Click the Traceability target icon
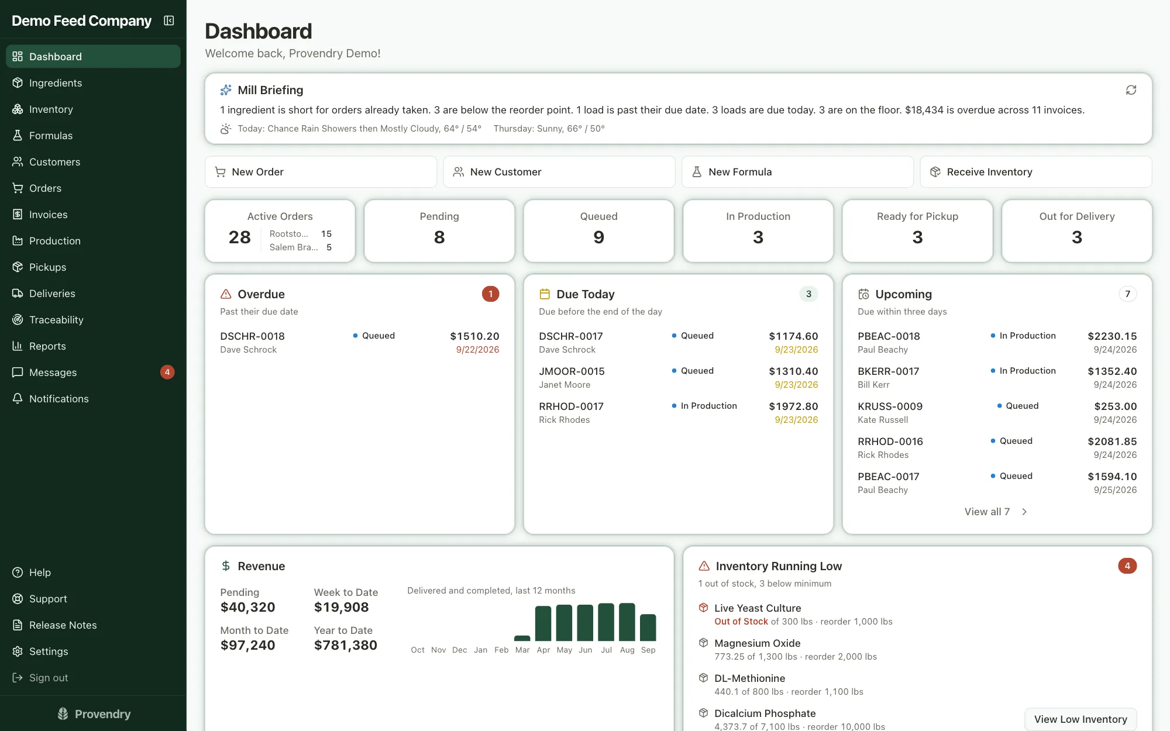 pyautogui.click(x=18, y=320)
